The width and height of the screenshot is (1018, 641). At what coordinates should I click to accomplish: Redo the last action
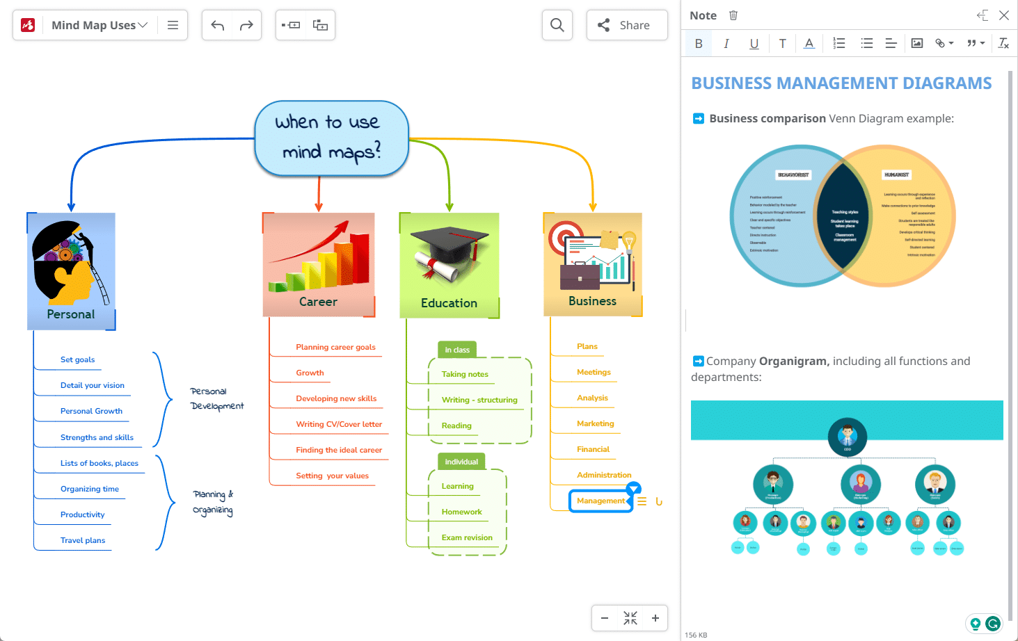tap(246, 25)
